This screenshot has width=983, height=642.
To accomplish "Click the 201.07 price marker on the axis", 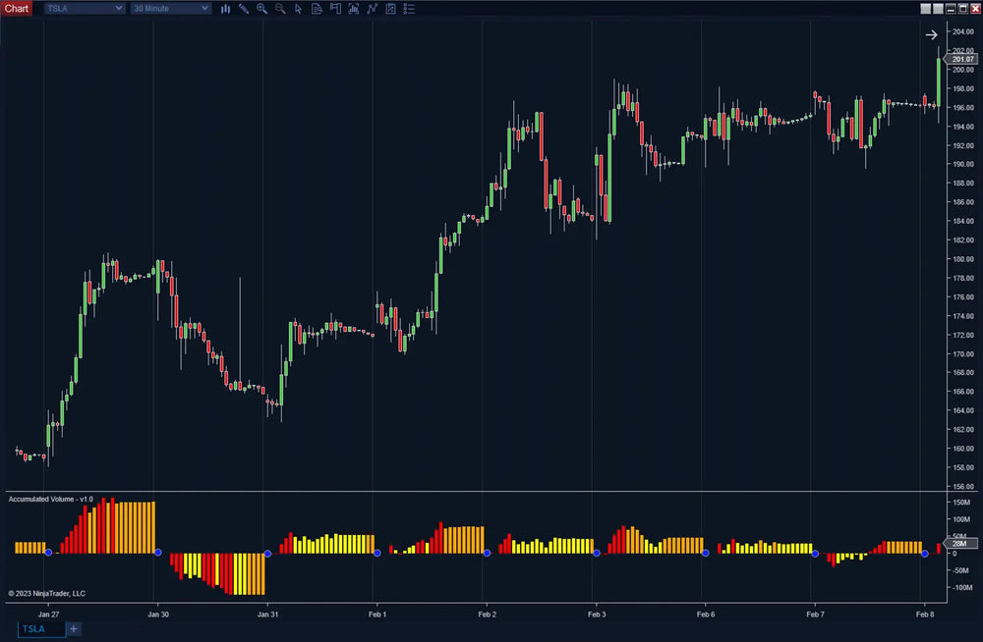I will (x=960, y=59).
